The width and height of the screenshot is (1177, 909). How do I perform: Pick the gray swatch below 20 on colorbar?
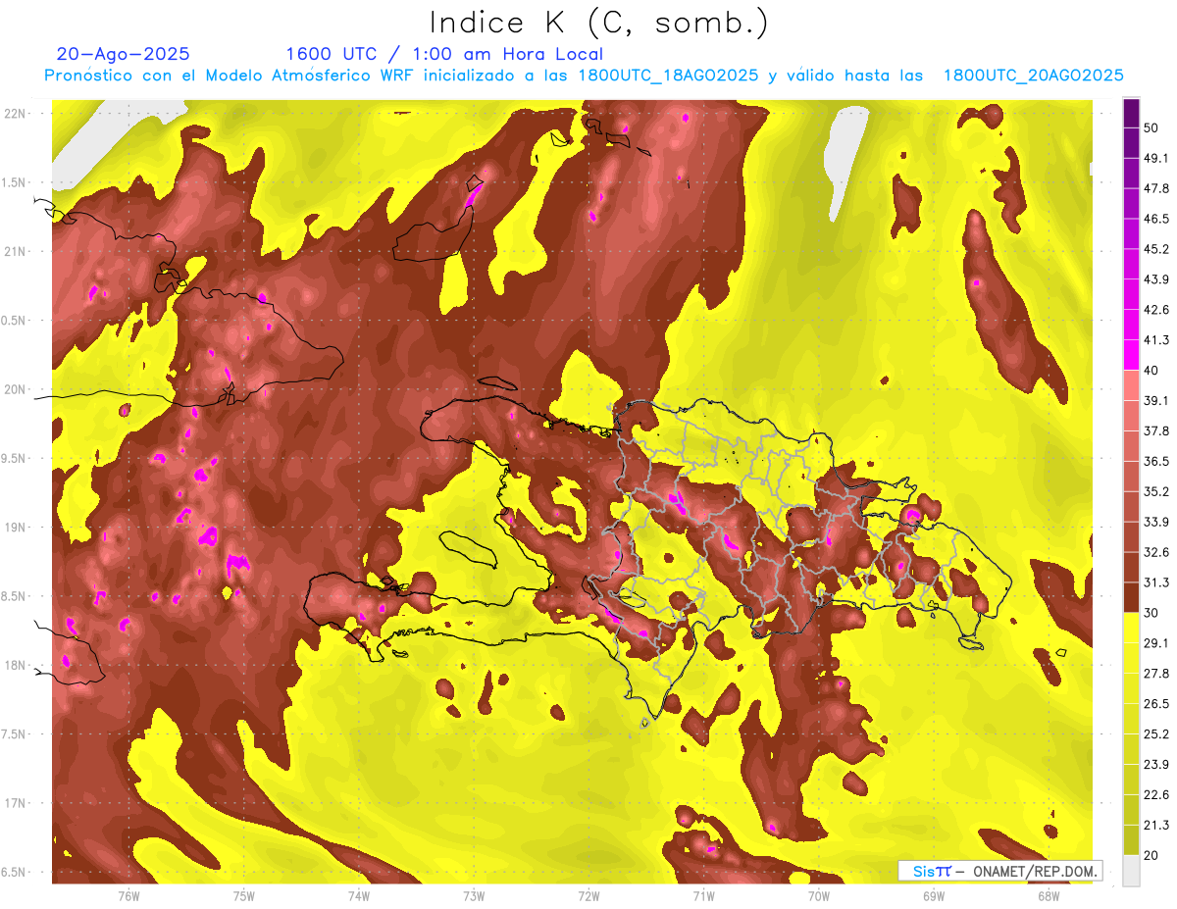tap(1131, 871)
